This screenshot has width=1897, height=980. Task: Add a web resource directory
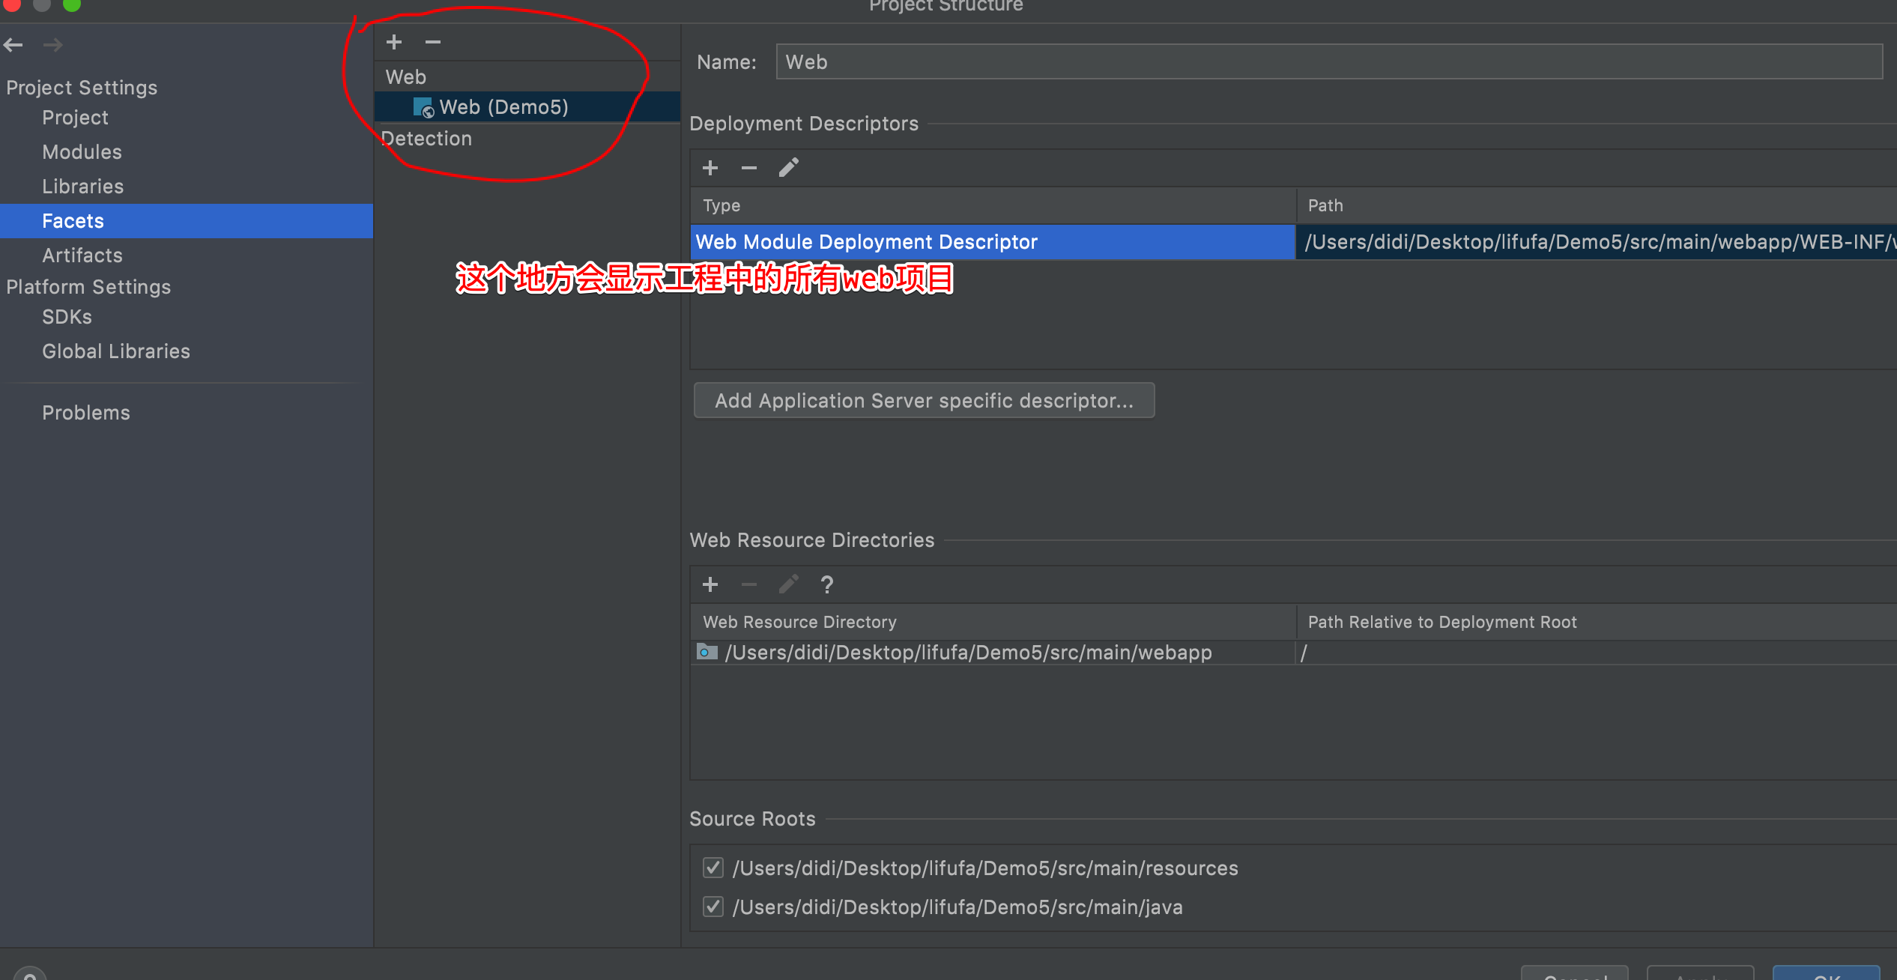click(x=710, y=584)
